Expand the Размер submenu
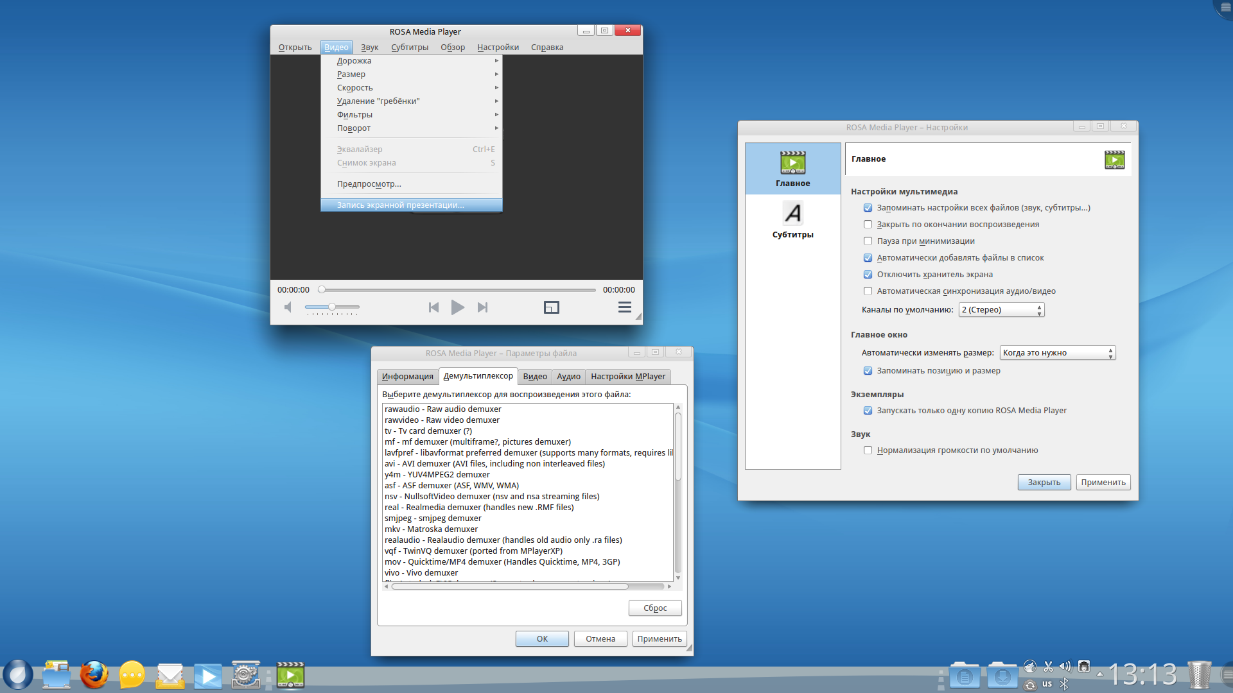This screenshot has height=693, width=1233. [x=412, y=74]
